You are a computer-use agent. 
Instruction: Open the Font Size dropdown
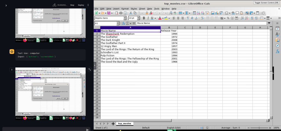[x=138, y=18]
